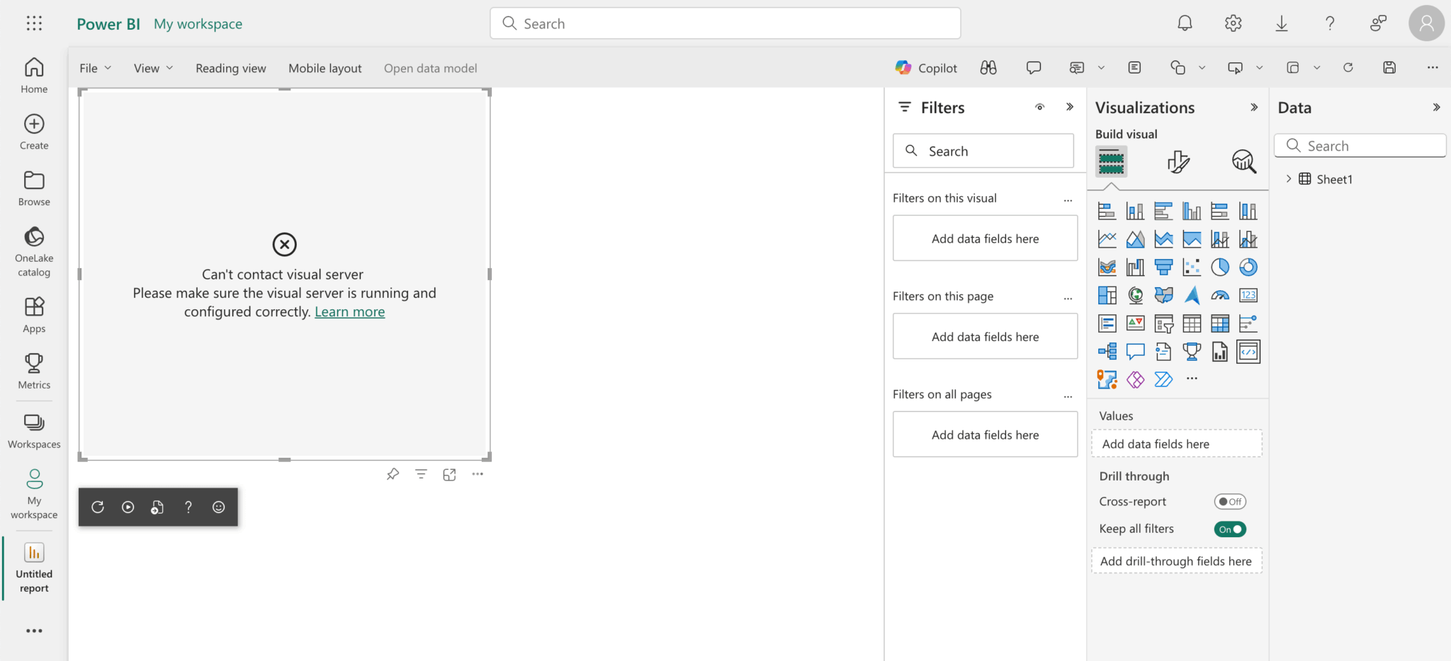
Task: Click the run script play icon
Action: click(x=128, y=507)
